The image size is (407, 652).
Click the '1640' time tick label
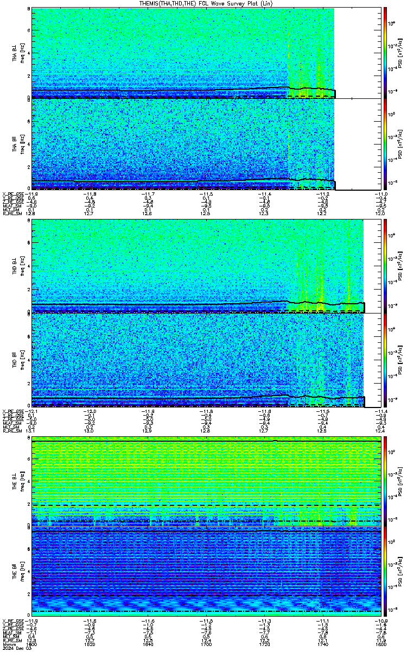149,644
